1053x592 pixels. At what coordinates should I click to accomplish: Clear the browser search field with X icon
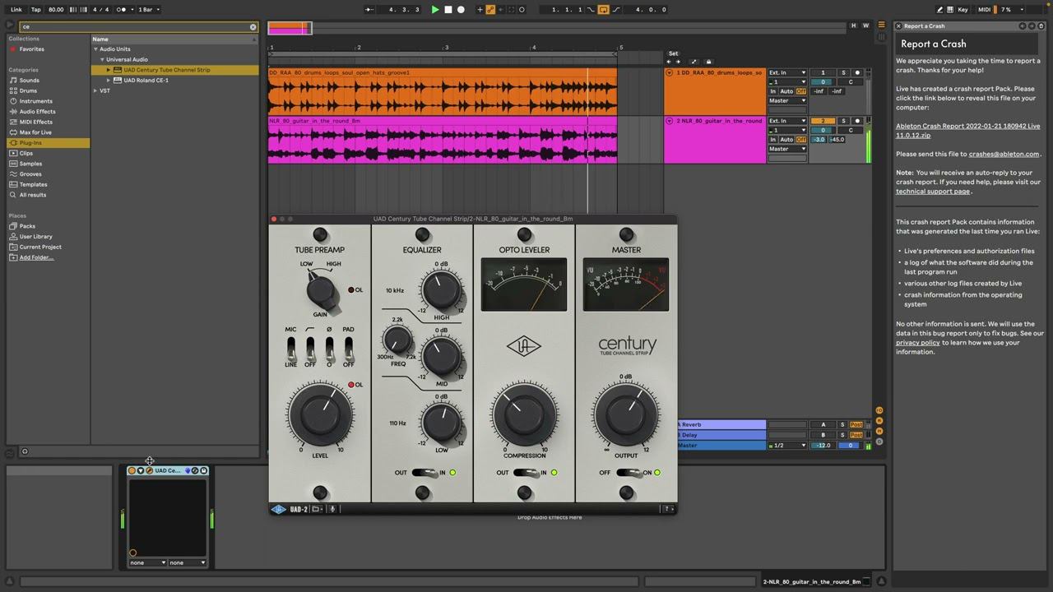(x=253, y=27)
